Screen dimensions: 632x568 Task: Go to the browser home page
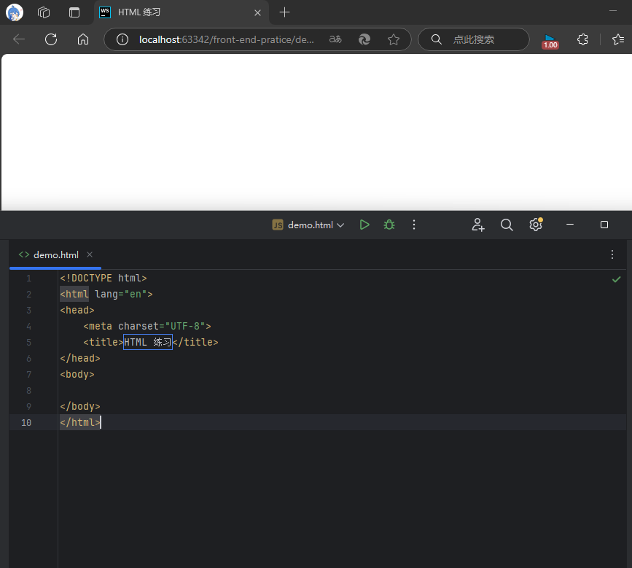[x=83, y=39]
